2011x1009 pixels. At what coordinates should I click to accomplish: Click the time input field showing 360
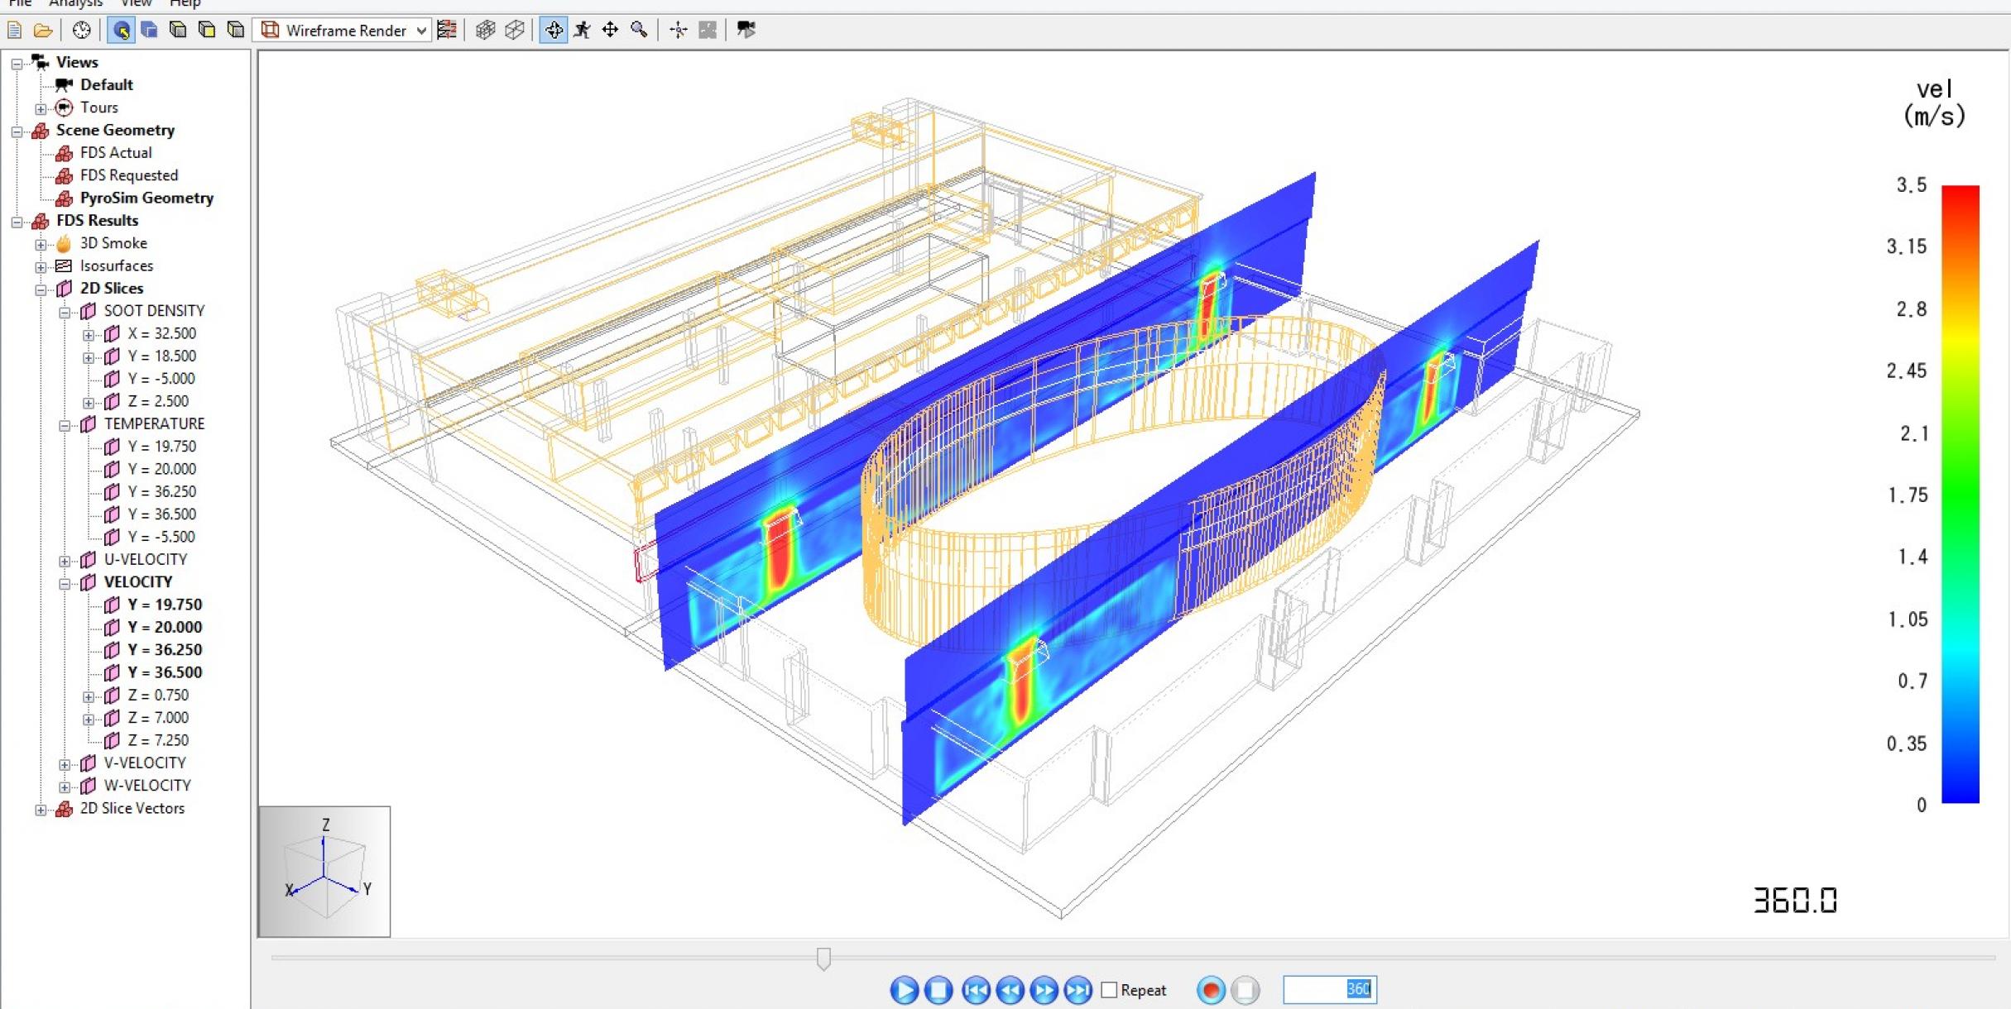(x=1329, y=989)
